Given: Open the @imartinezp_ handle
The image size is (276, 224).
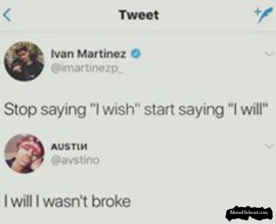Looking at the screenshot, I should 87,69.
